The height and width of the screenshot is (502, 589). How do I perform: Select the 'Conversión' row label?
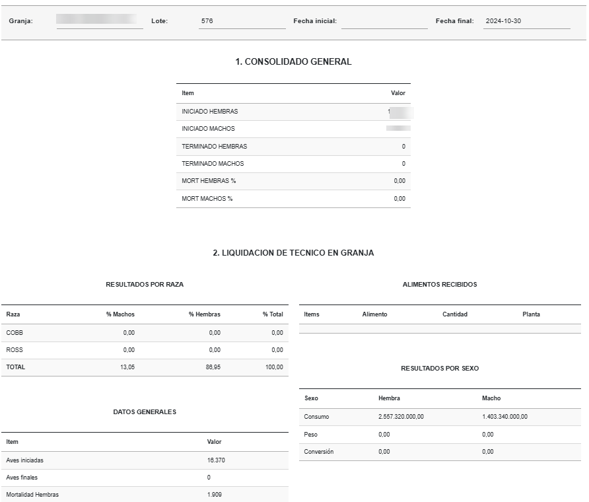coord(318,452)
